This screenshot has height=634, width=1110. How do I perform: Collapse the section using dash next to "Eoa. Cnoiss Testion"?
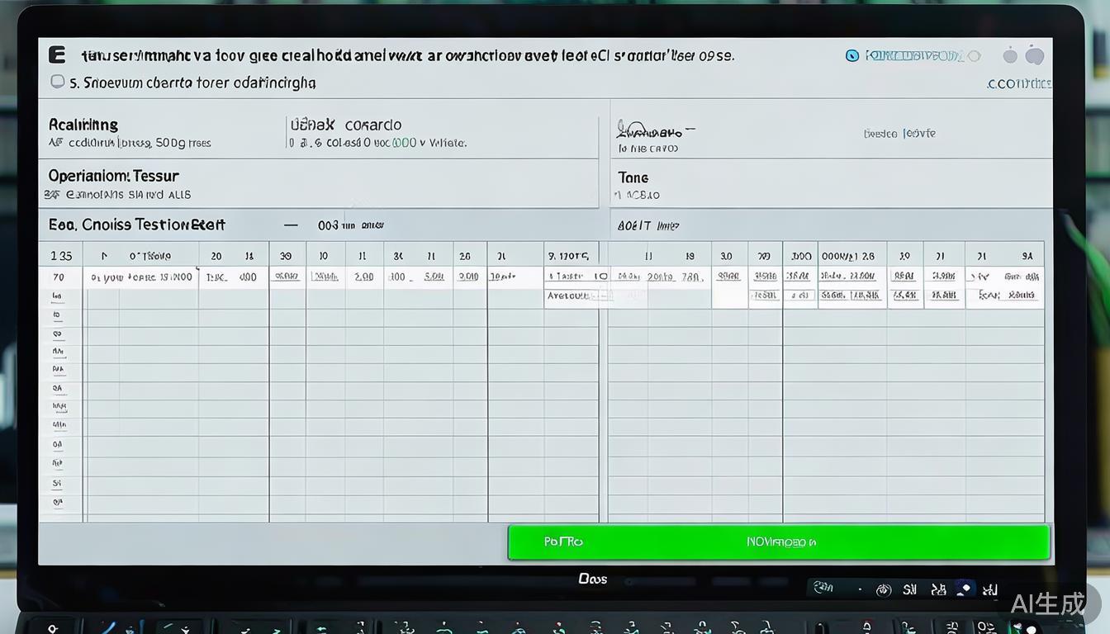tap(290, 225)
